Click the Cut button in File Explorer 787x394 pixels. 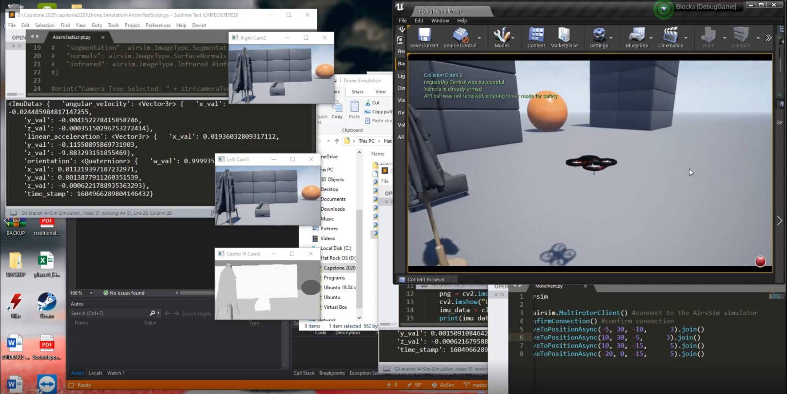point(373,103)
